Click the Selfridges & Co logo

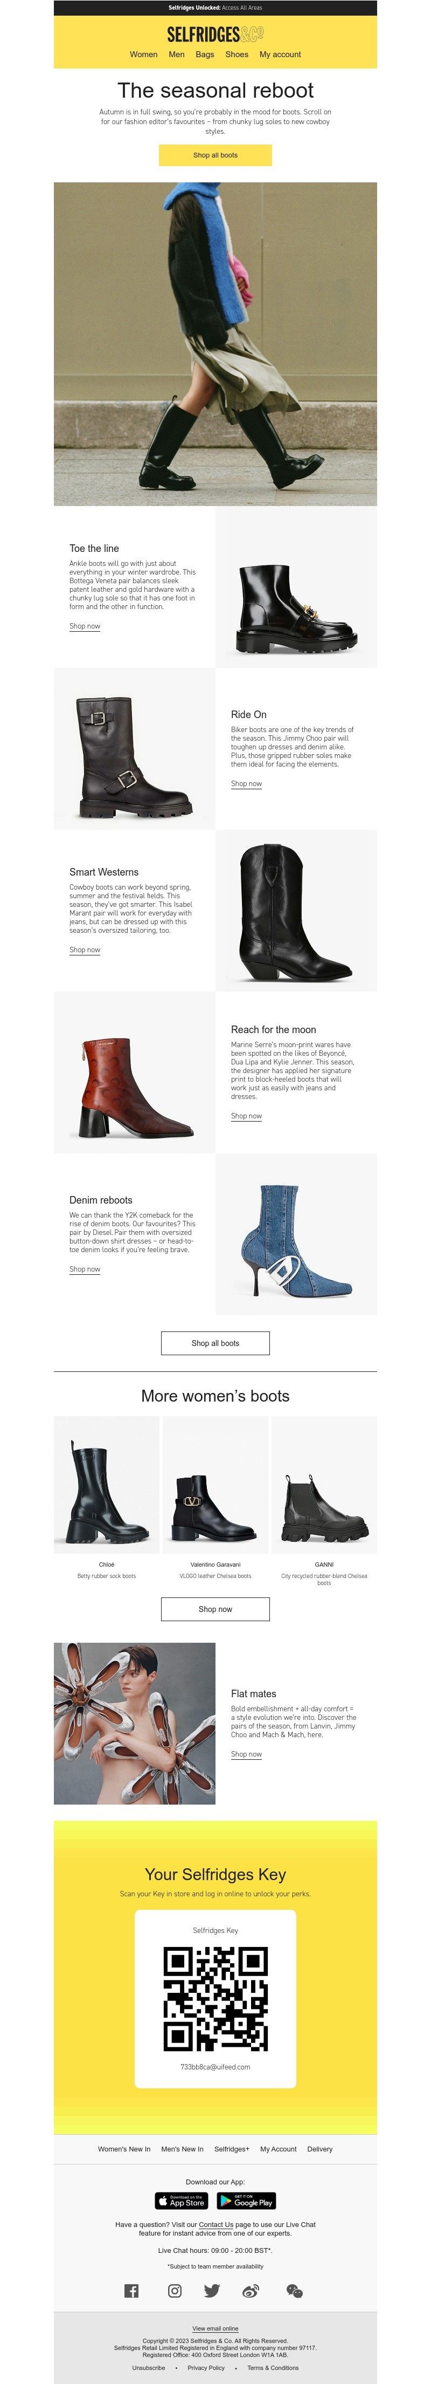point(215,34)
